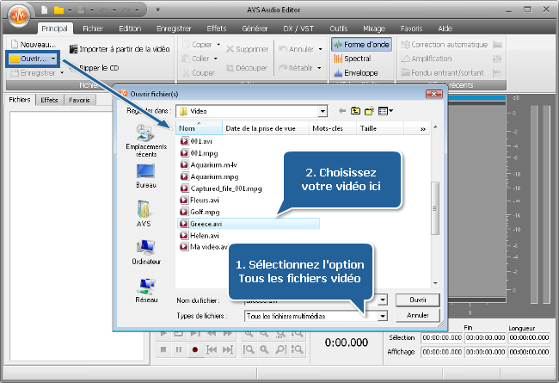Sort by Date de la prise de vue column
This screenshot has height=383, width=559.
coord(265,128)
